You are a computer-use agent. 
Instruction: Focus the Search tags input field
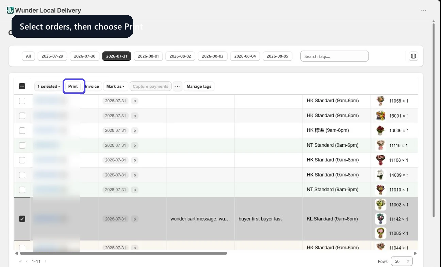click(334, 56)
